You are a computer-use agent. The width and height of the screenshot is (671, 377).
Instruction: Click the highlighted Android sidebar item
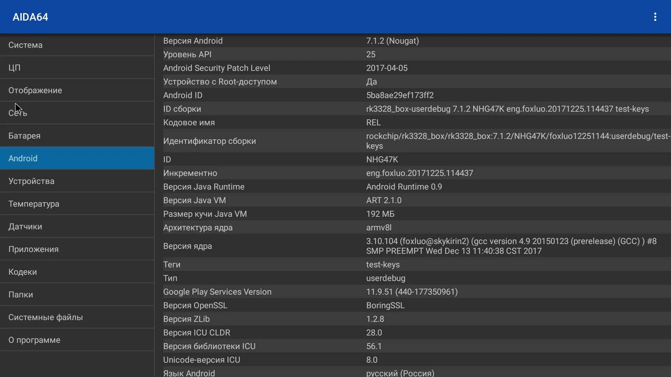coord(77,158)
